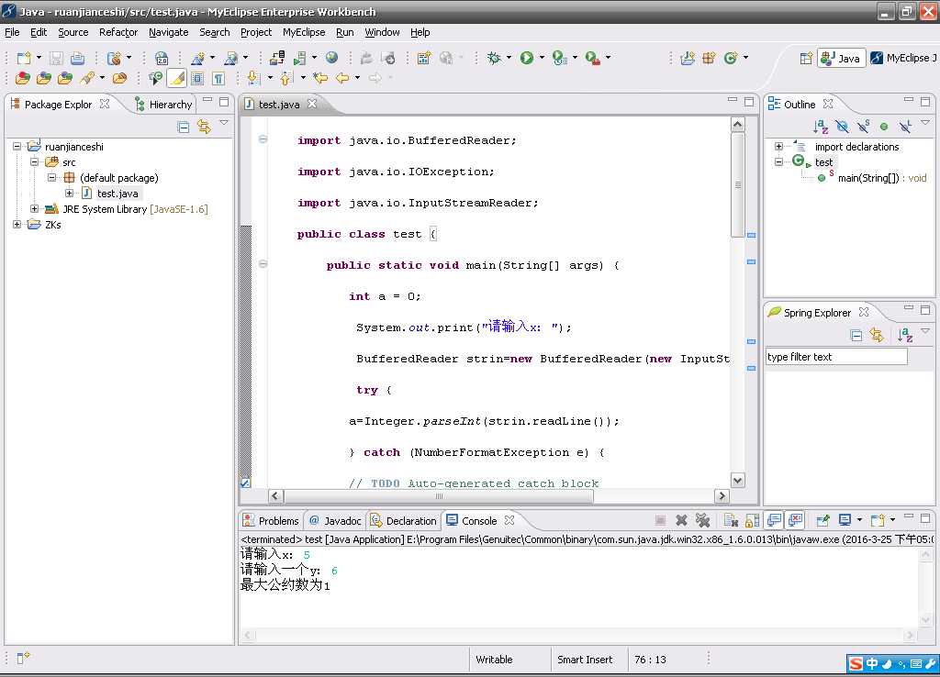Switch to MyEclipse perspective button
940x677 pixels.
903,58
